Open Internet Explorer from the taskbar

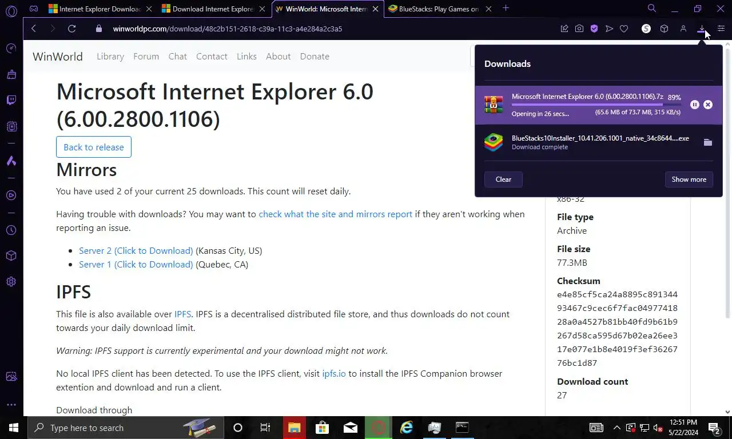(407, 428)
